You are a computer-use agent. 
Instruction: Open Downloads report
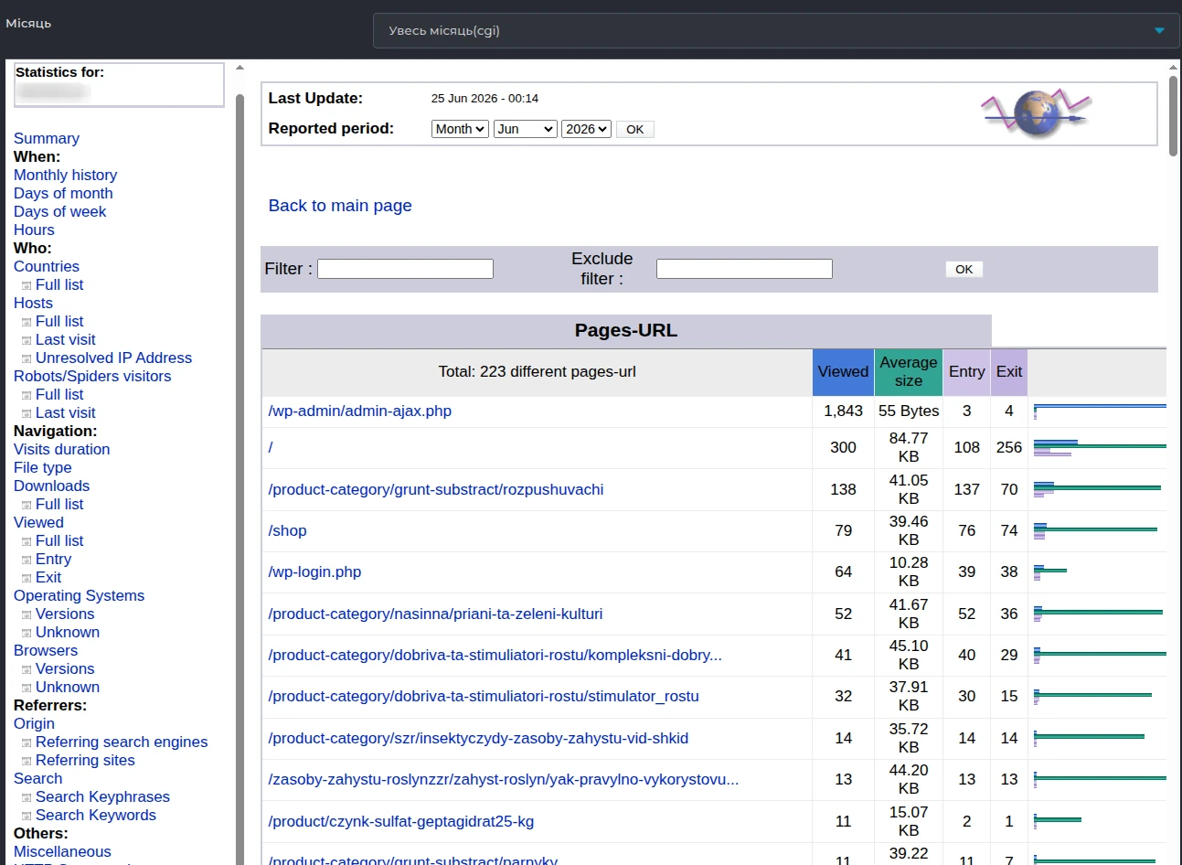point(51,486)
